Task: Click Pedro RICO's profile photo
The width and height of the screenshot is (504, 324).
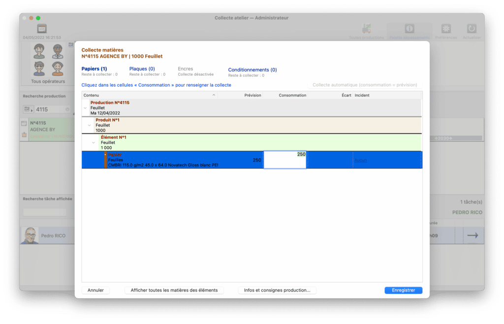Action: click(x=30, y=235)
